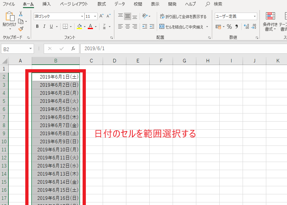Switch to the 挿入 tab
Viewport: 287px width, 205px height.
(46, 4)
